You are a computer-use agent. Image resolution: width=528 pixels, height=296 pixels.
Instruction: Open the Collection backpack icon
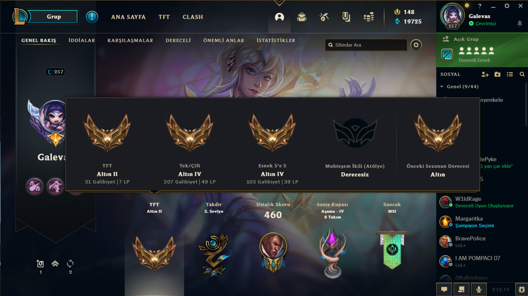[x=302, y=17]
